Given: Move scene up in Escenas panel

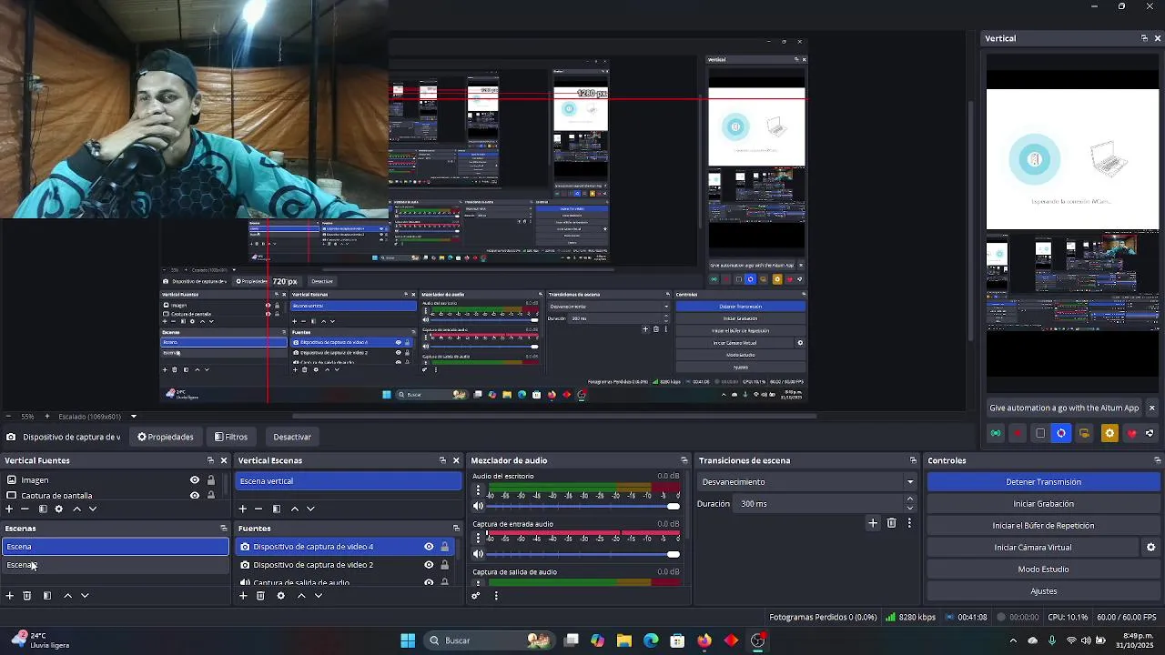Looking at the screenshot, I should point(67,596).
